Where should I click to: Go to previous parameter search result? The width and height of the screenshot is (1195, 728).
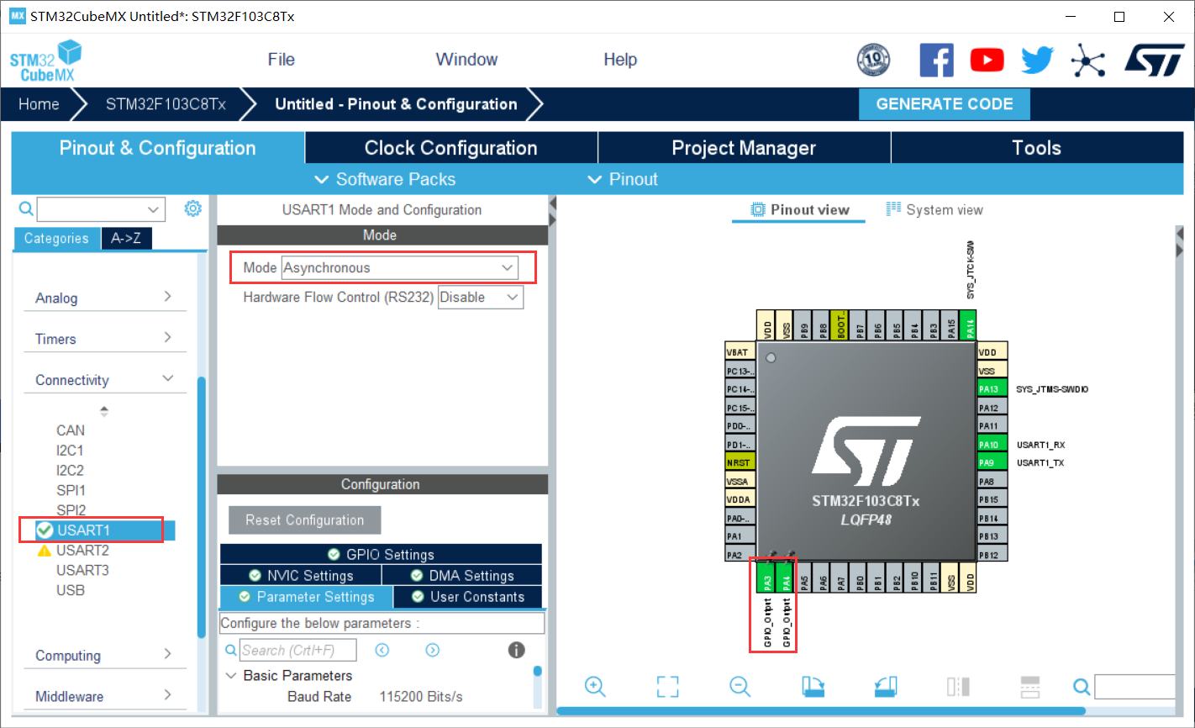coord(382,650)
